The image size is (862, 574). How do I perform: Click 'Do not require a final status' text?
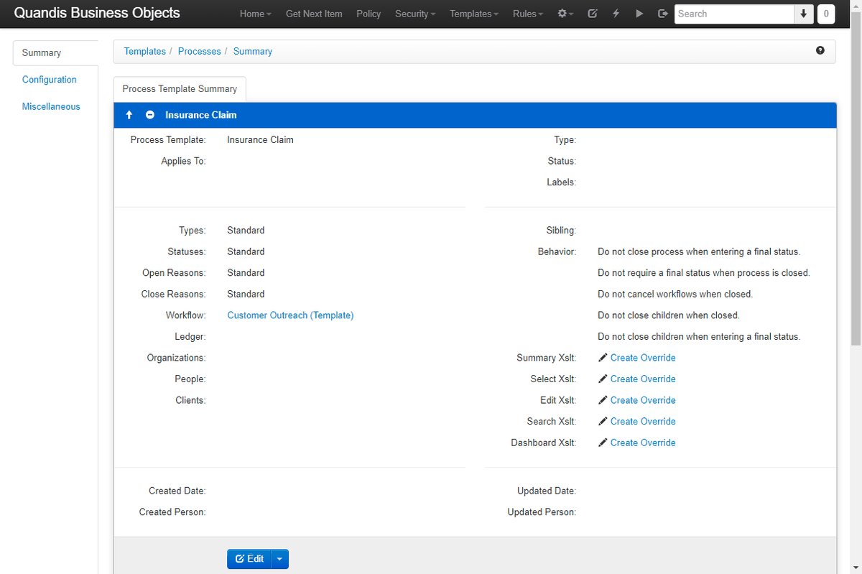[x=704, y=273]
